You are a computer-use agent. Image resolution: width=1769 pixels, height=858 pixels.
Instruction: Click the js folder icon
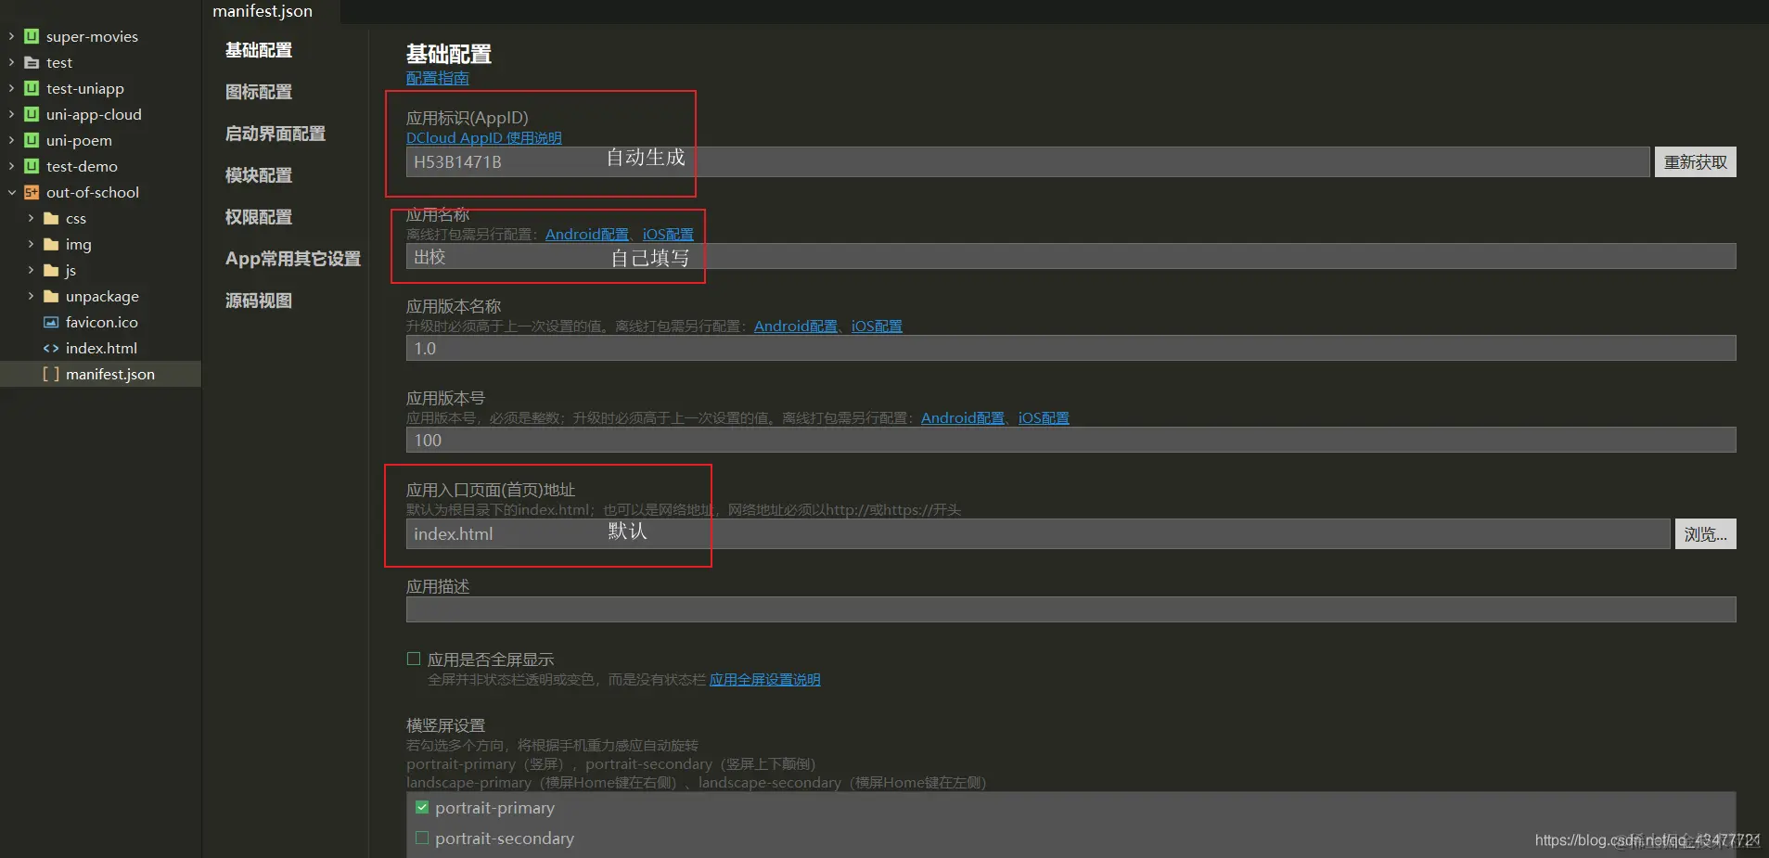51,270
